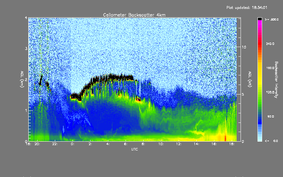Click the red backscatter spot near the surface
Image resolution: width=283 pixels, height=177 pixels.
[225, 138]
